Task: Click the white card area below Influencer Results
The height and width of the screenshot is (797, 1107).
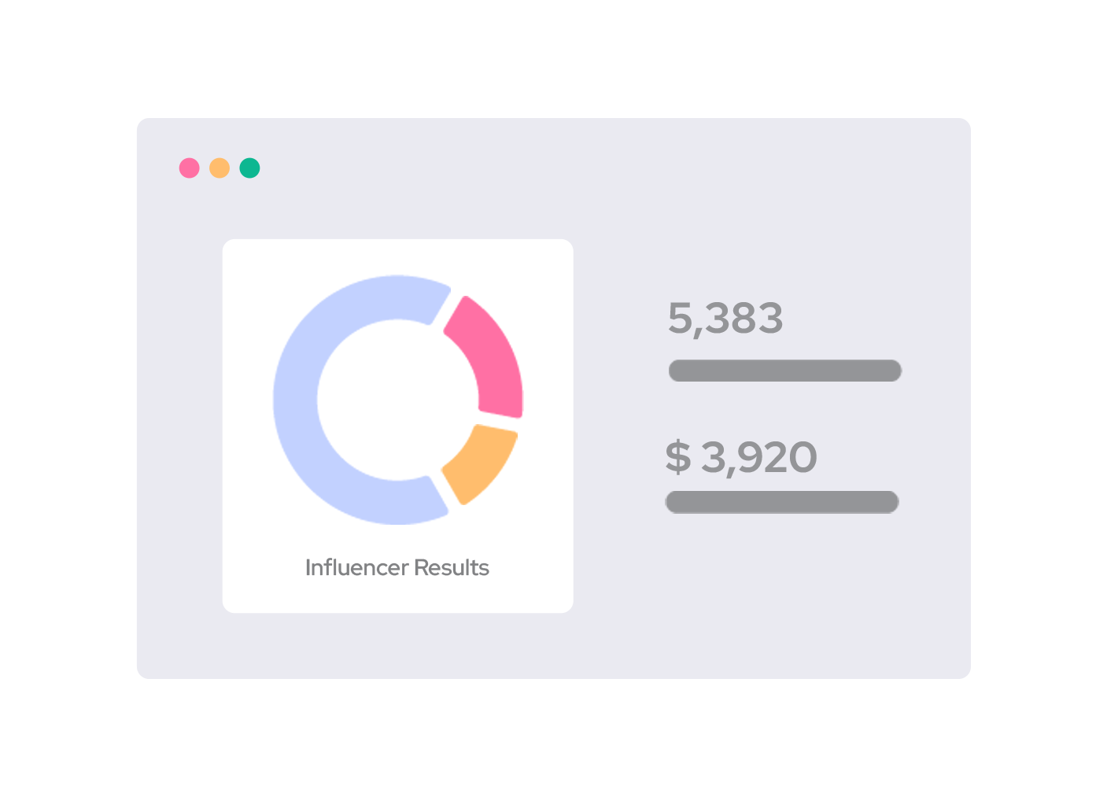Action: coord(398,596)
